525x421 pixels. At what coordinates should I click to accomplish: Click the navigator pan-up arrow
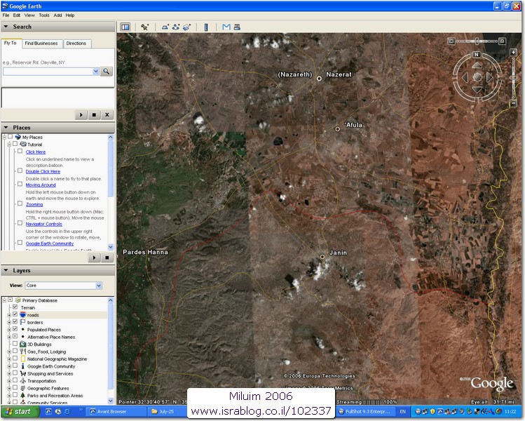coord(477,65)
